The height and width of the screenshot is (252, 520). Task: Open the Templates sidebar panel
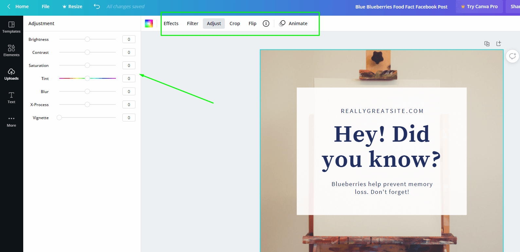click(x=11, y=27)
